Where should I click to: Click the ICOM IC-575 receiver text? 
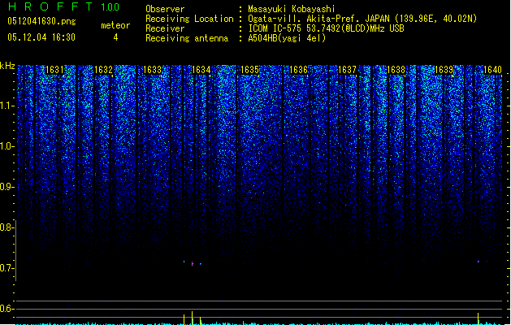pos(326,28)
